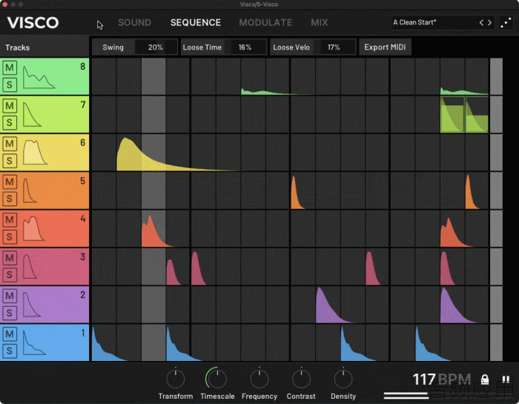
Task: Select track 1 waveform icon
Action: (34, 342)
